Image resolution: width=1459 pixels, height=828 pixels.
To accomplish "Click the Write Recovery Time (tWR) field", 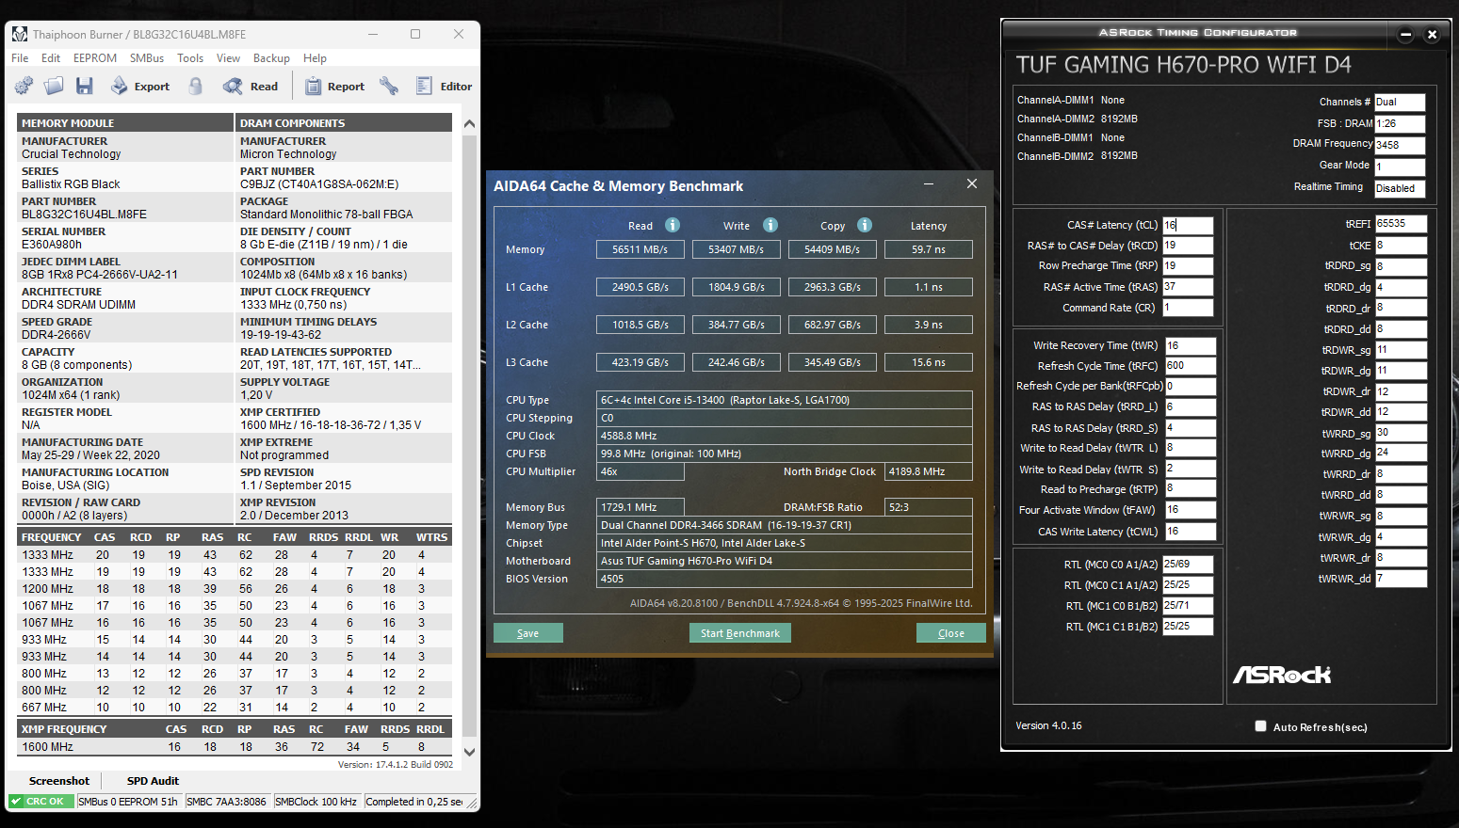I will pos(1191,345).
